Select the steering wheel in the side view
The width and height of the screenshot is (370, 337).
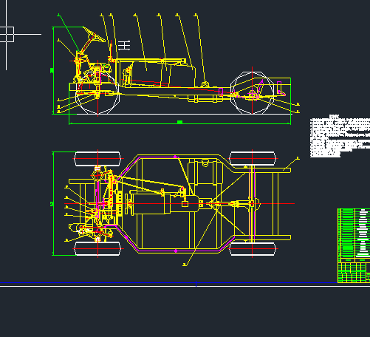click(x=94, y=35)
